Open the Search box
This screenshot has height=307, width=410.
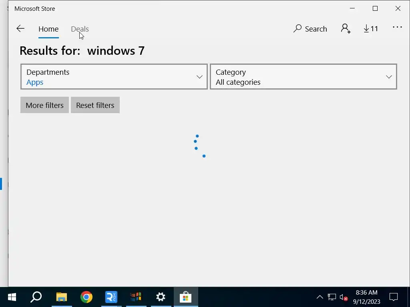(310, 29)
